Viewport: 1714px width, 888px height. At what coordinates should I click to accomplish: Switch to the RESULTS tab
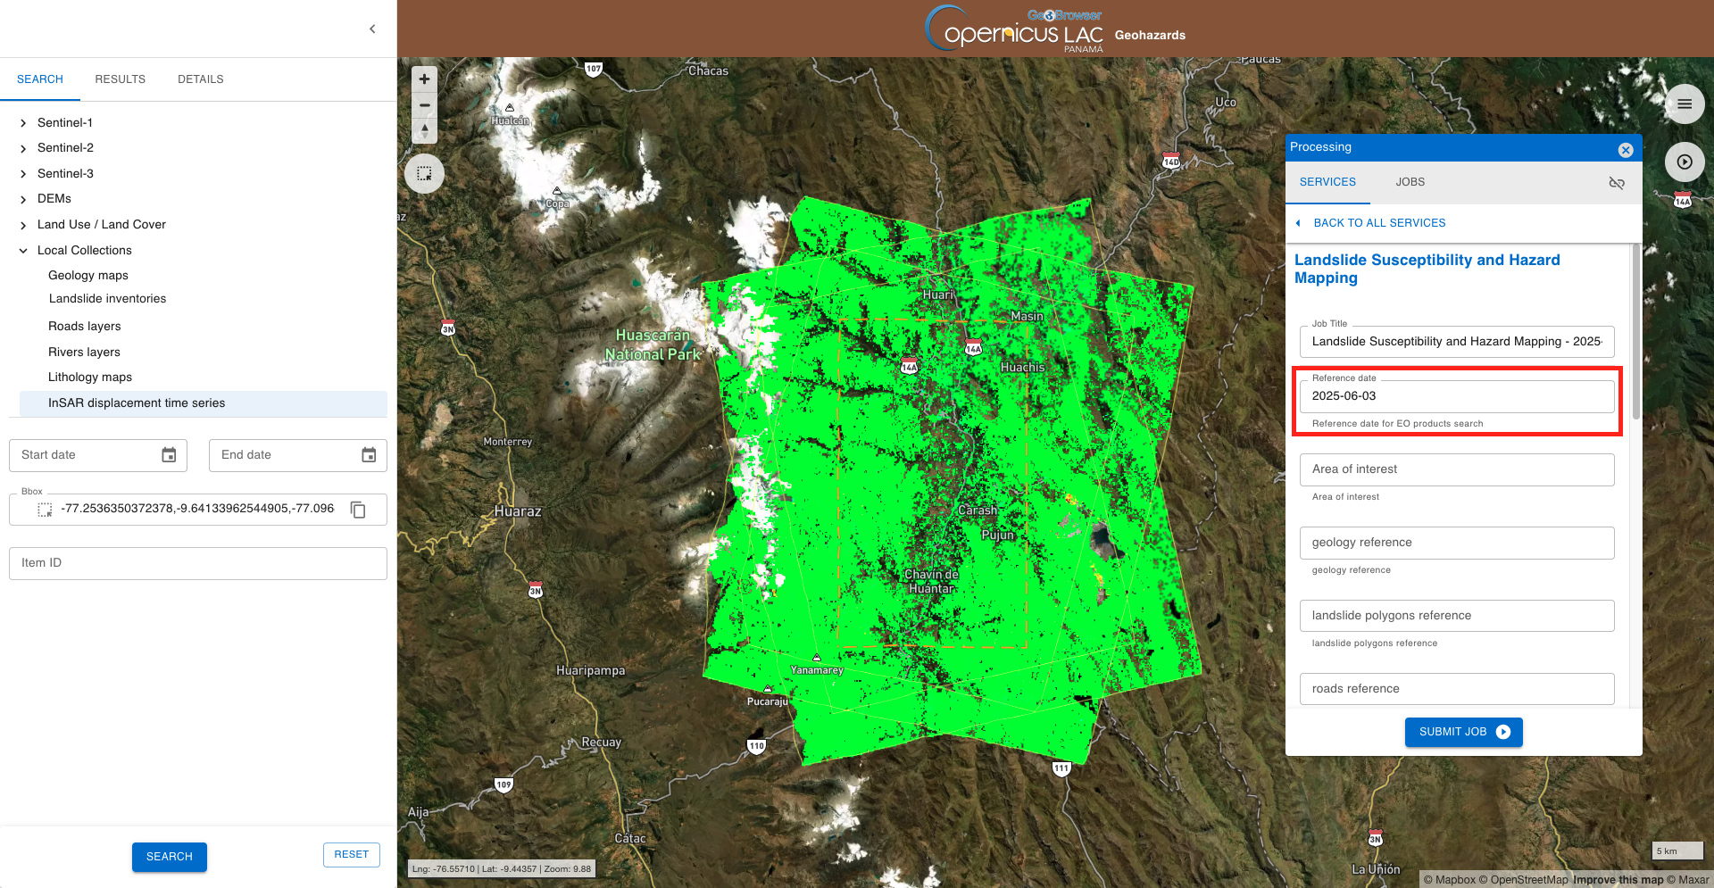click(x=120, y=79)
